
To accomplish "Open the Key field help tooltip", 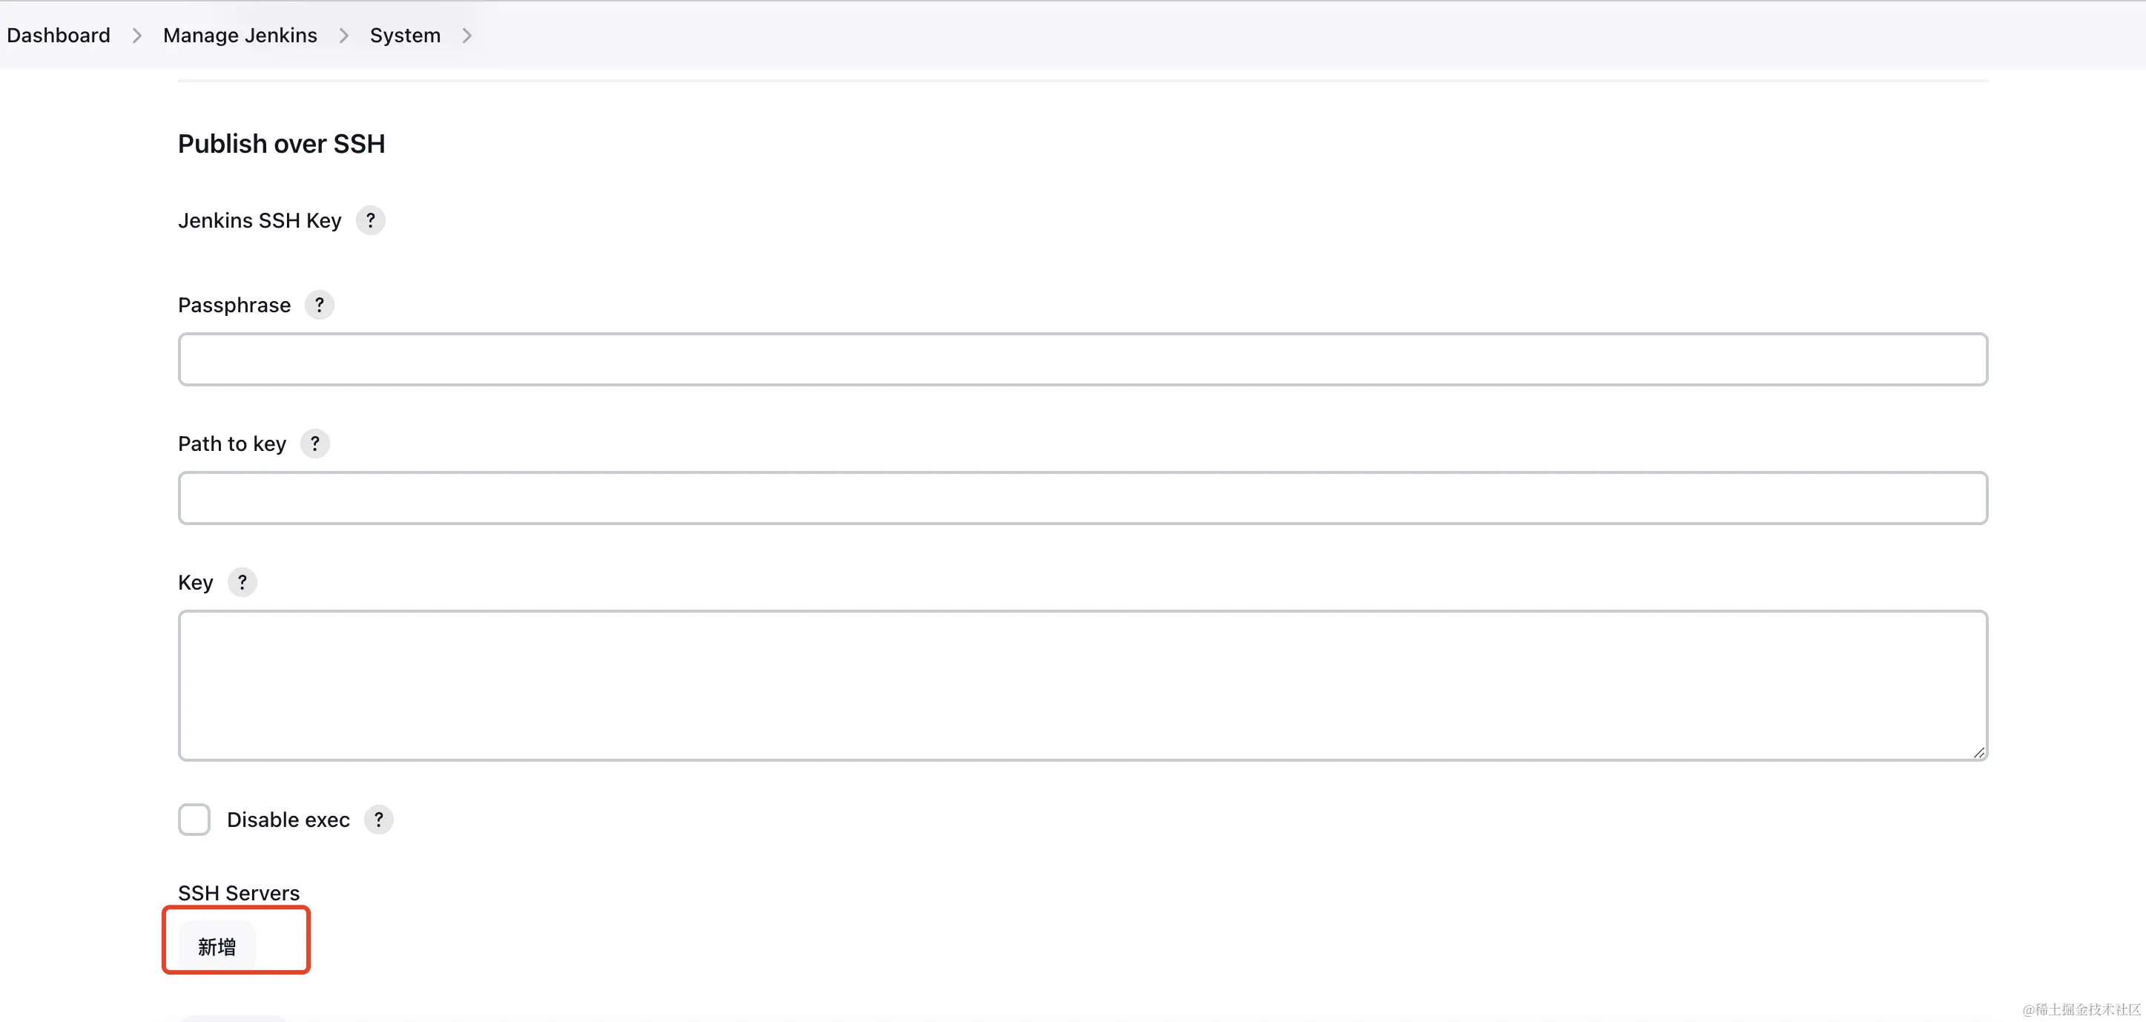I will (242, 582).
